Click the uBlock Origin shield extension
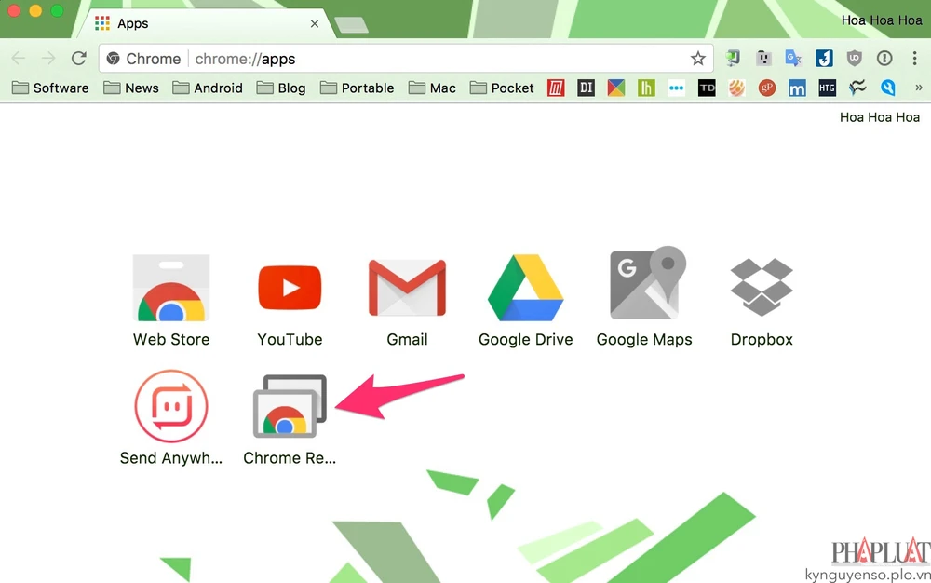Viewport: 931px width, 583px height. [x=854, y=59]
